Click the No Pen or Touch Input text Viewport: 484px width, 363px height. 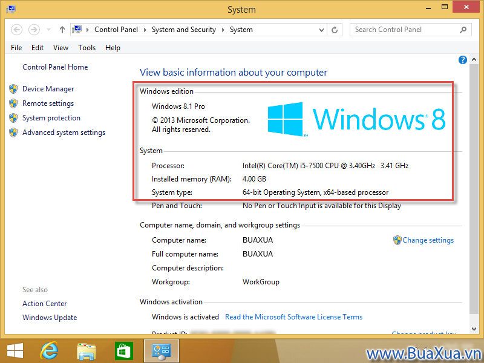[322, 206]
